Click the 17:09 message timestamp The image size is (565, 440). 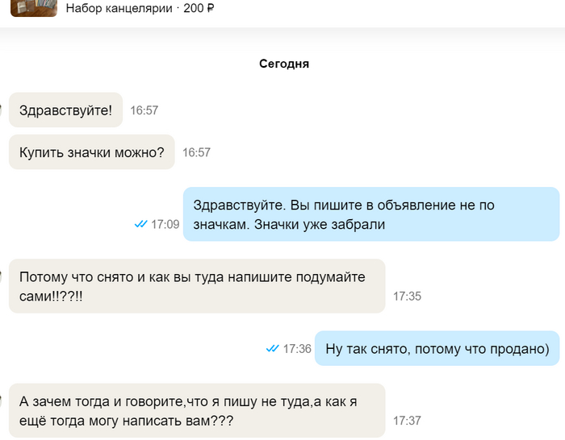(x=165, y=224)
